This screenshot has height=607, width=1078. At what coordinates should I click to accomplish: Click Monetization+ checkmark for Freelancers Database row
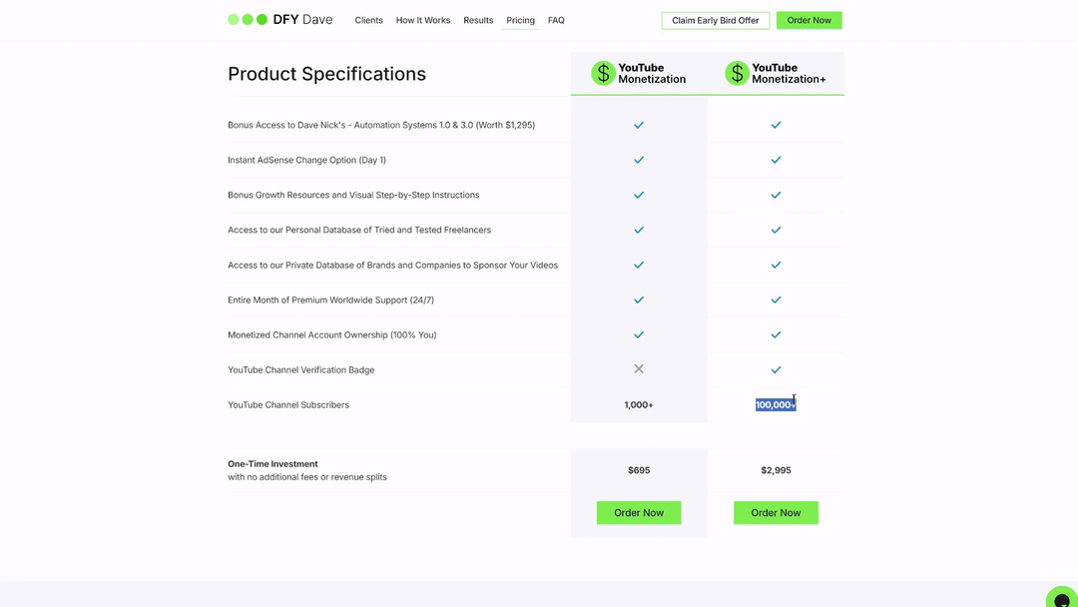click(776, 231)
